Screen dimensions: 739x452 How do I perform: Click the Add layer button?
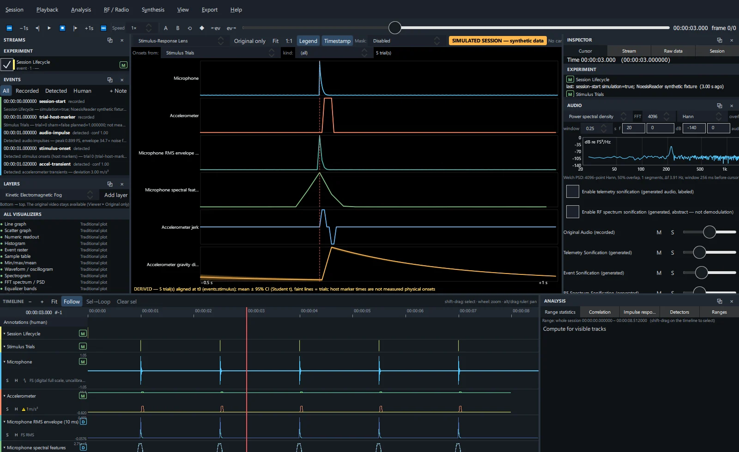(115, 195)
